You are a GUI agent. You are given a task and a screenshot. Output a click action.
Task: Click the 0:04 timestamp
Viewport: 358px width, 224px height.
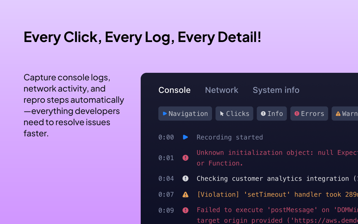click(x=166, y=178)
